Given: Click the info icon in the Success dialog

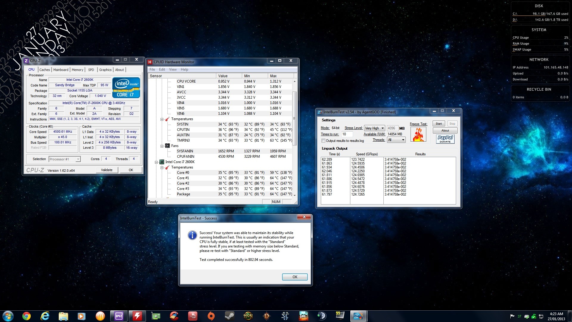Looking at the screenshot, I should point(192,235).
